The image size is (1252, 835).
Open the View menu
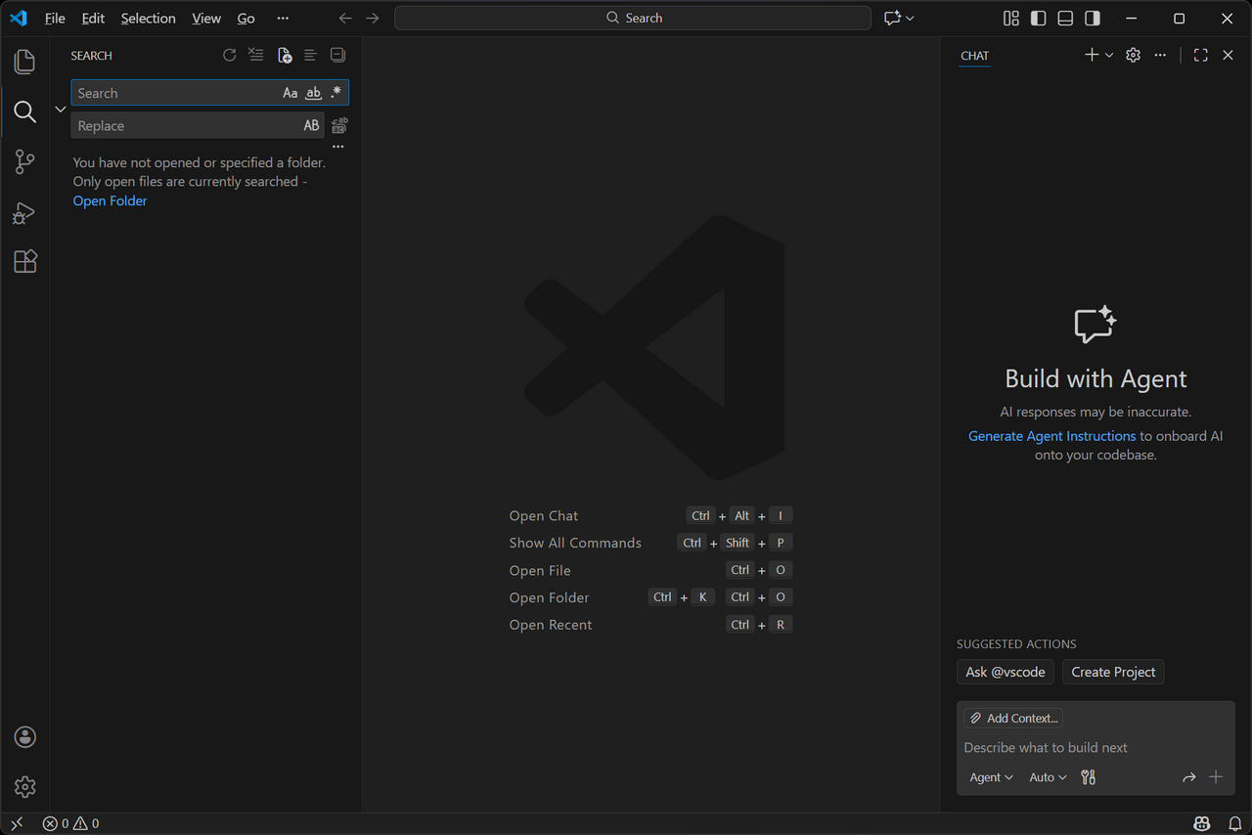206,18
